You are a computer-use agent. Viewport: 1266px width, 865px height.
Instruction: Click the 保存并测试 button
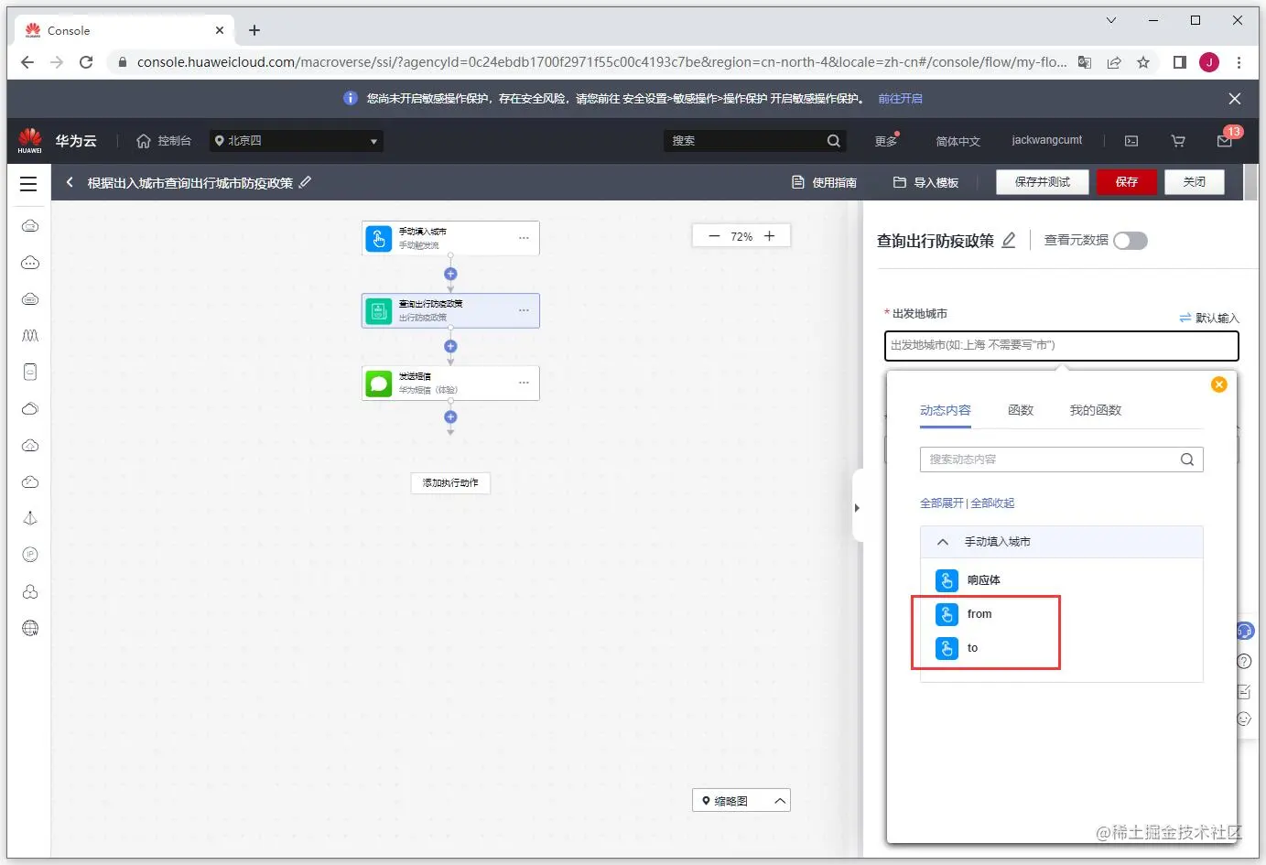pos(1043,182)
